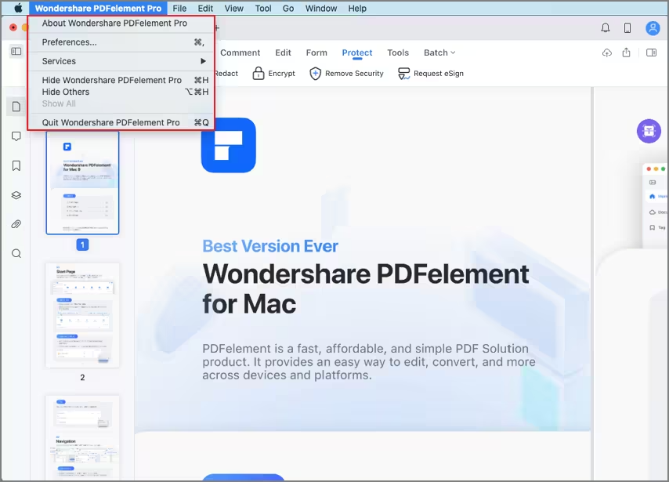Click the Request eSign icon
Viewport: 669px width, 482px height.
pyautogui.click(x=403, y=74)
